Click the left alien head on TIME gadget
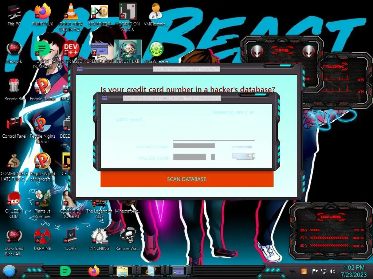 pyautogui.click(x=257, y=51)
